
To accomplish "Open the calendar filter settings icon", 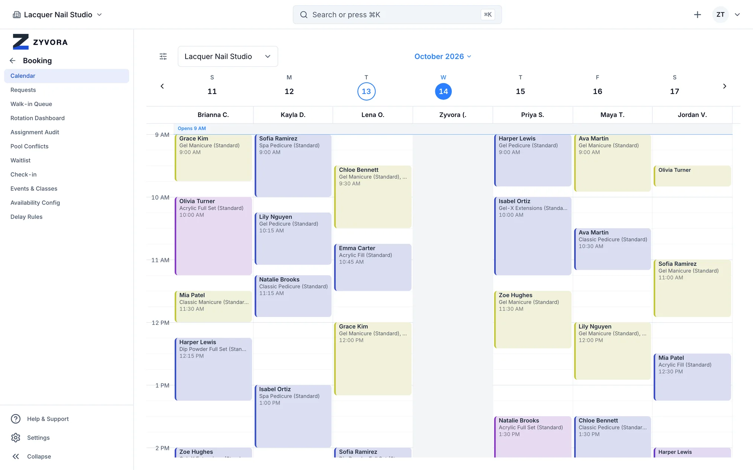I will click(163, 56).
